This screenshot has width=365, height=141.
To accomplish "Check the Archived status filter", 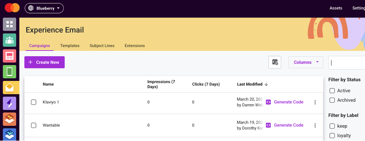I will pos(332,100).
